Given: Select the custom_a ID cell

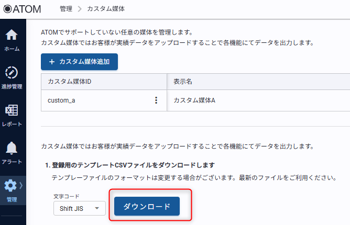Looking at the screenshot, I should tap(62, 100).
